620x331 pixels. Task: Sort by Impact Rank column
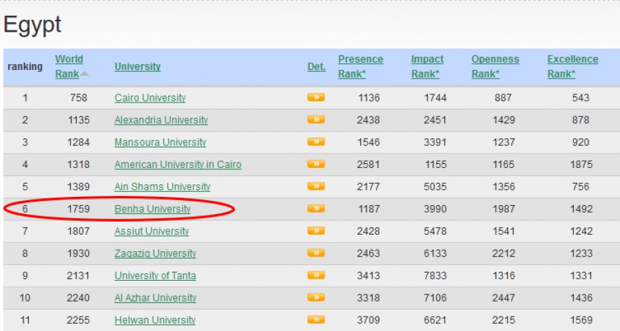click(x=427, y=66)
